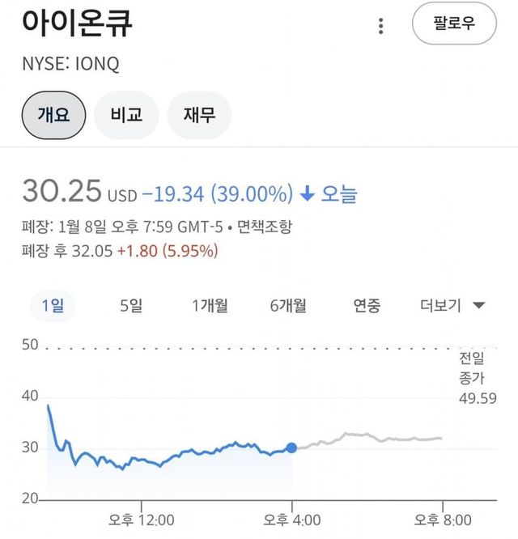Click the 아이온큐 company title
Viewport: 518px width, 539px height.
click(78, 23)
